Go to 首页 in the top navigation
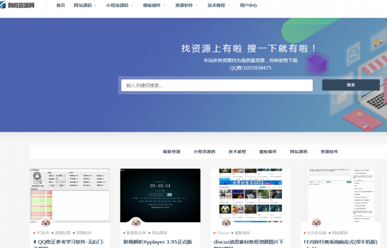This screenshot has width=387, height=248. click(x=61, y=5)
